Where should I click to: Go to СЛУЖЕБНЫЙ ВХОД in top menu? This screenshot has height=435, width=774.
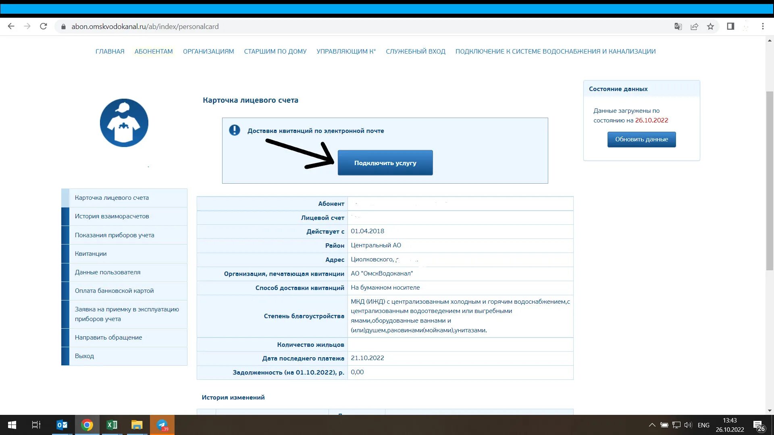point(415,52)
